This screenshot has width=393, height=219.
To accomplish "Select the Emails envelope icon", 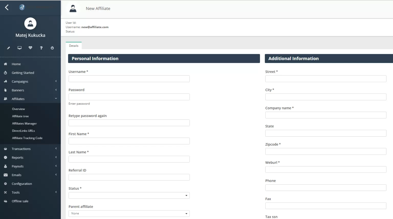I will [5, 175].
